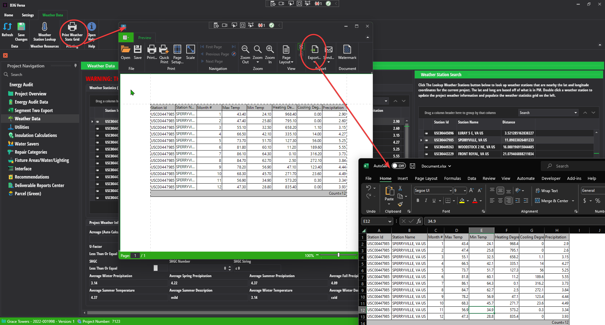Expand SPERRYVILLE station row in search grid
Viewport: 605px width, 325px height.
click(x=421, y=140)
